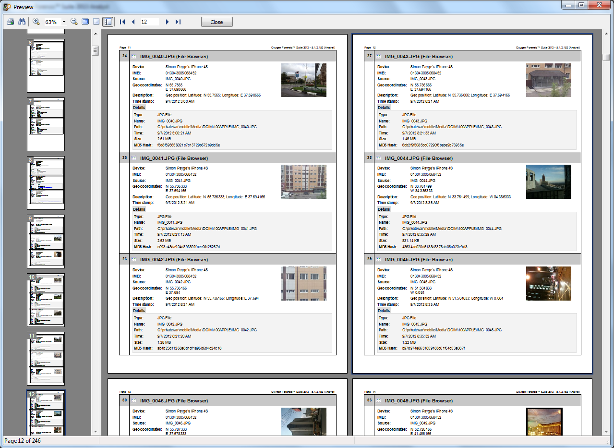Click the file icon beside IMG_0041.JPG header

click(x=134, y=158)
